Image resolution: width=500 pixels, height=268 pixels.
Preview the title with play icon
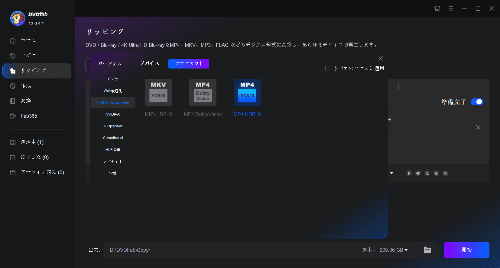pos(409,173)
